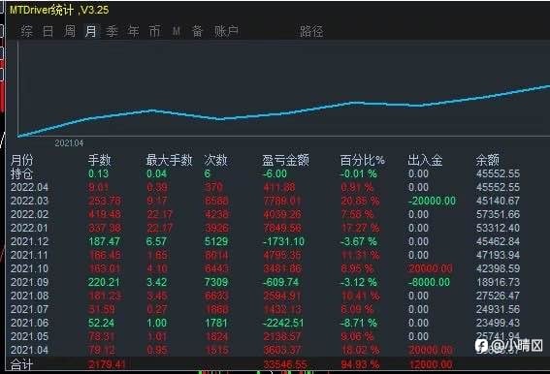The image size is (550, 374).
Task: Select the 2022.02 month row
Action: click(29, 214)
